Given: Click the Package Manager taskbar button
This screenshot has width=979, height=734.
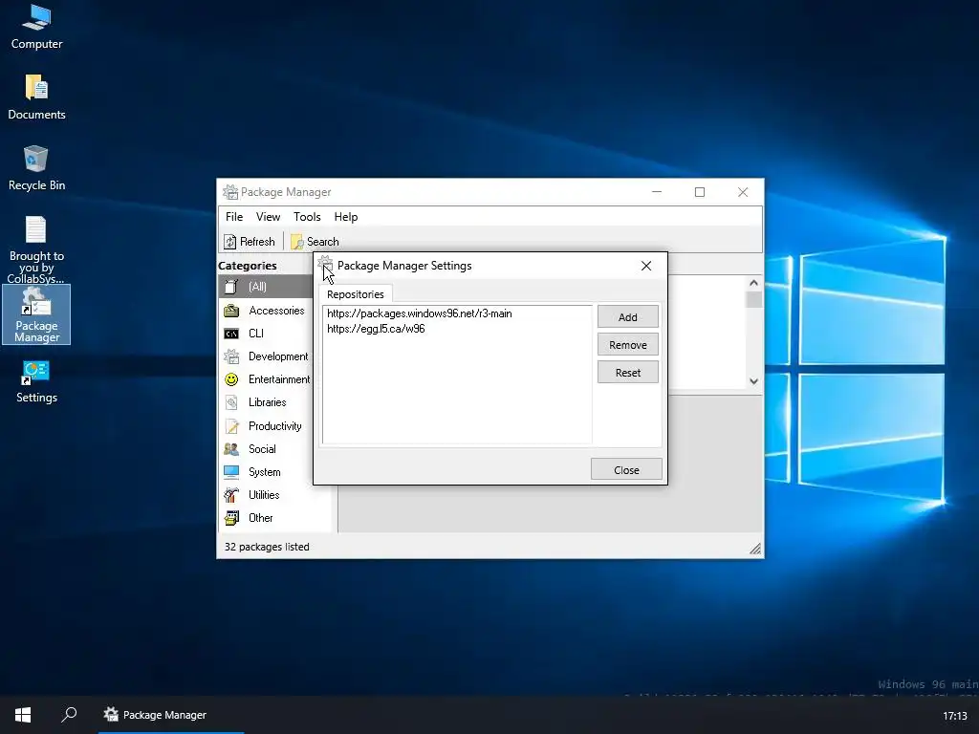Looking at the screenshot, I should coord(170,715).
